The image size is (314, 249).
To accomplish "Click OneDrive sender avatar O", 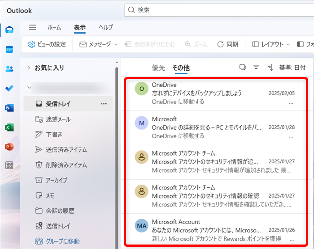I will (142, 89).
